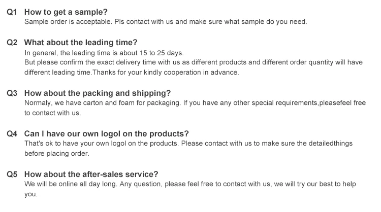Click the Q5 label
This screenshot has height=212, width=381.
point(12,174)
